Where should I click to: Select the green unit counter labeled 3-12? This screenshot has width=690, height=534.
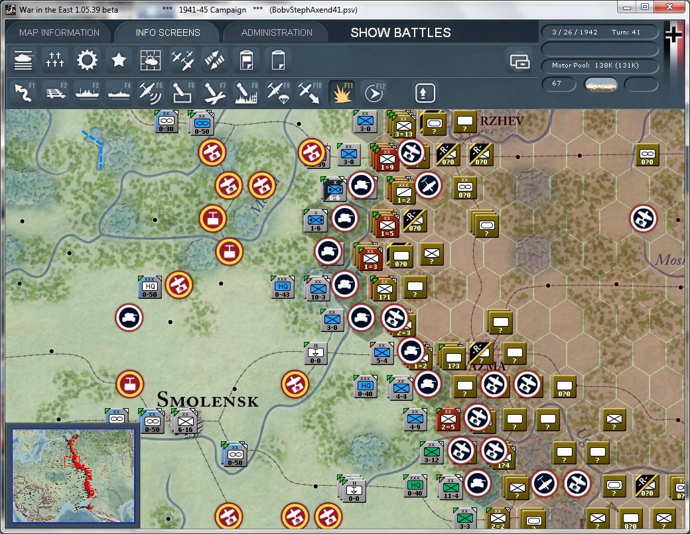(x=431, y=453)
